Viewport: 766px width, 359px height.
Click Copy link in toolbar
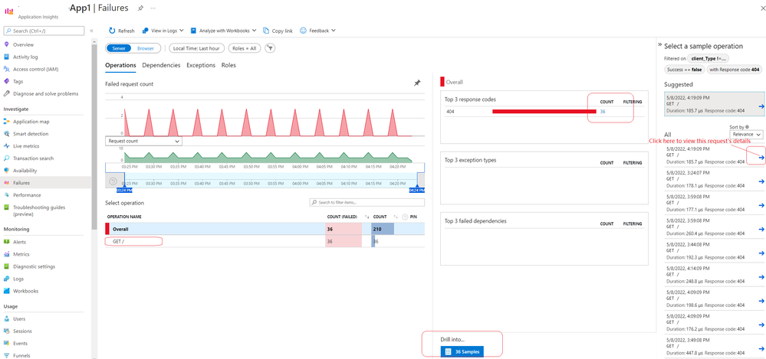278,31
